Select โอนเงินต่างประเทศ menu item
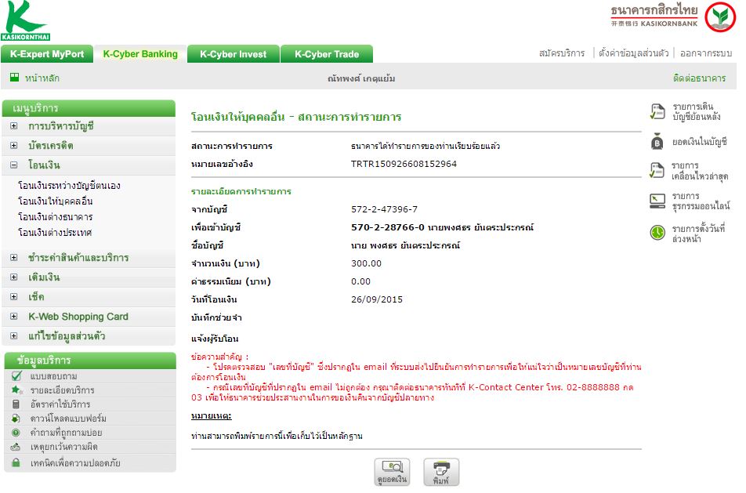 [x=55, y=233]
